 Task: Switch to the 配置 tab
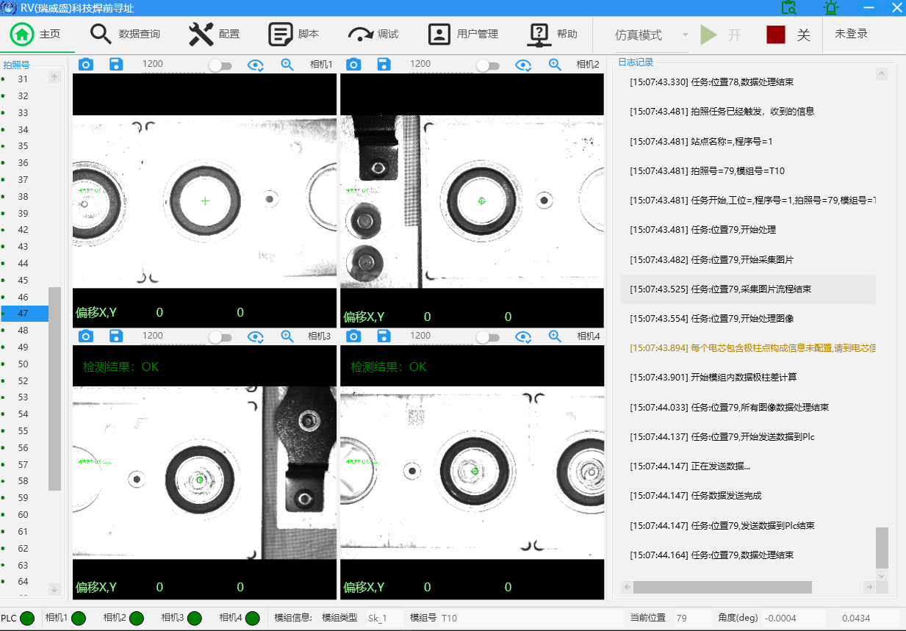click(x=215, y=35)
